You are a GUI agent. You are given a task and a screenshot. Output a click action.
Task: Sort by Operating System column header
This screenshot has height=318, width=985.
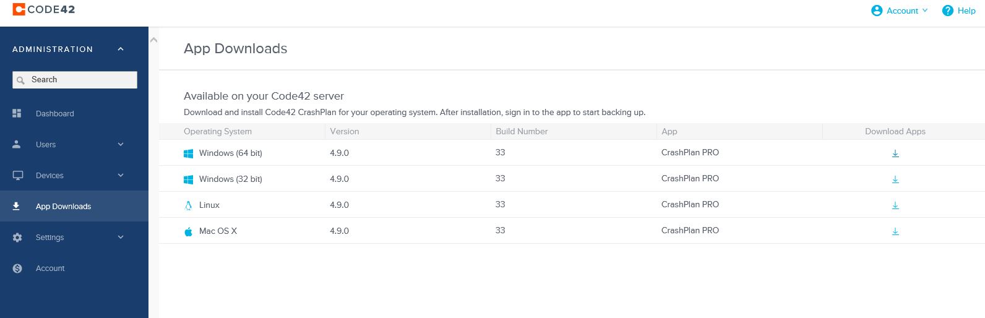pos(218,131)
